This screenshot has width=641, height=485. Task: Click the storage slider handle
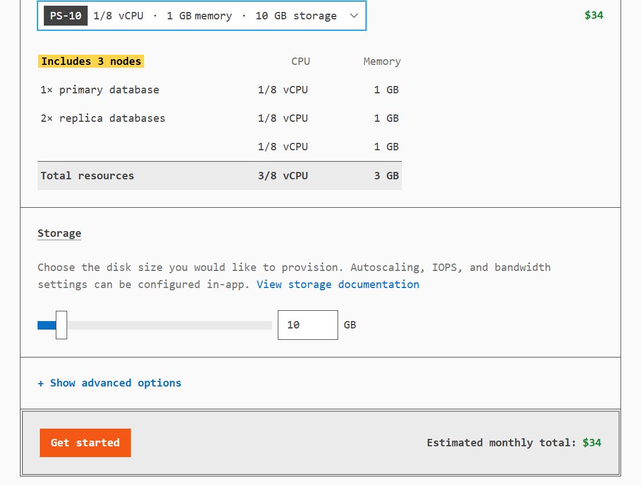pyautogui.click(x=61, y=325)
